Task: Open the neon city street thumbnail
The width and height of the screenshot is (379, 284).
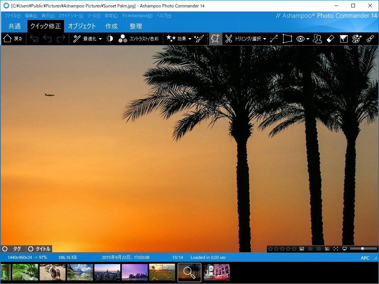Action: click(217, 272)
